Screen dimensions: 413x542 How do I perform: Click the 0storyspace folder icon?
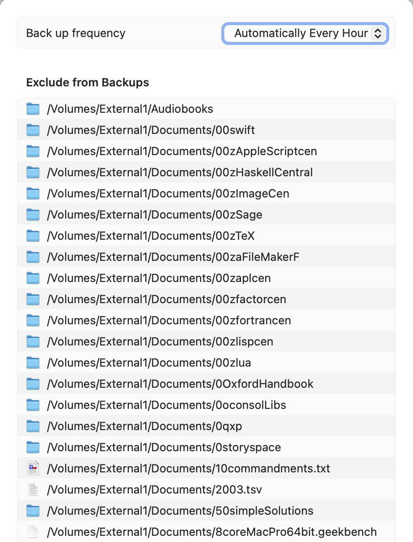pos(33,447)
